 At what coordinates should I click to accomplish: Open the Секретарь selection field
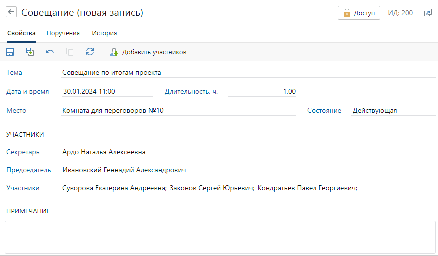pyautogui.click(x=248, y=152)
